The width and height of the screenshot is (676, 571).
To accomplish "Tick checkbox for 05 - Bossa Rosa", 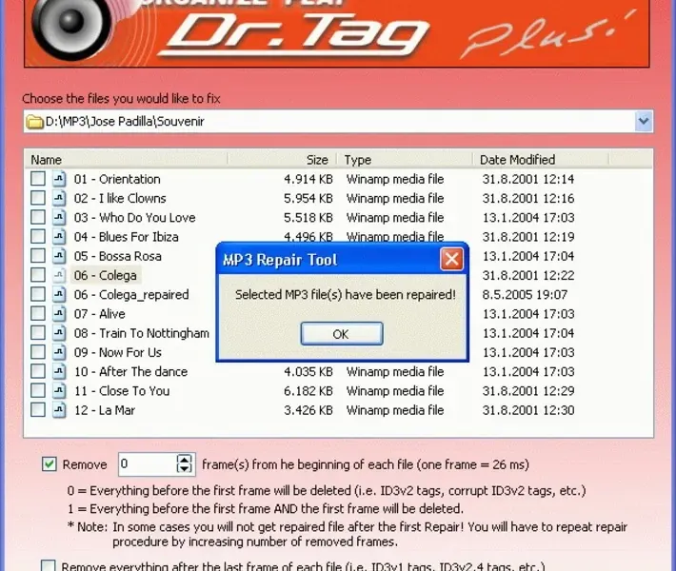I will click(38, 256).
